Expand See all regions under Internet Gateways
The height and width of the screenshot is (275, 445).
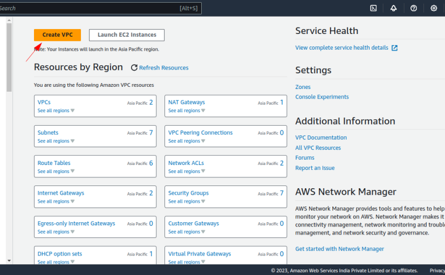(x=56, y=201)
